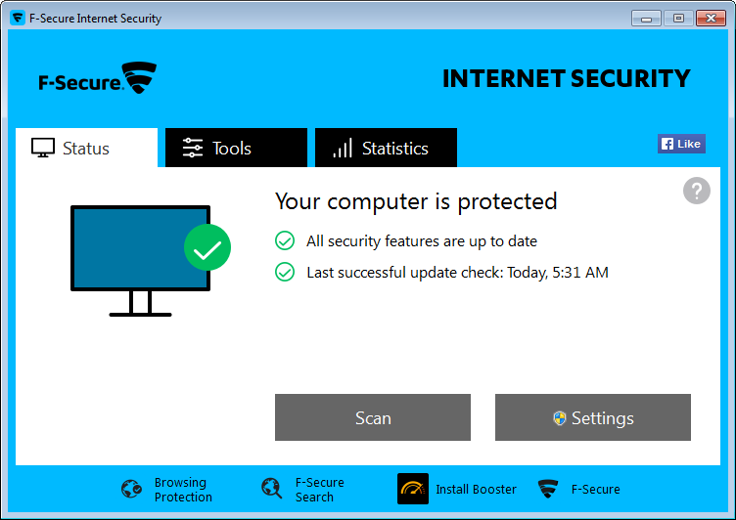Open the help question mark icon
736x520 pixels.
(x=696, y=191)
